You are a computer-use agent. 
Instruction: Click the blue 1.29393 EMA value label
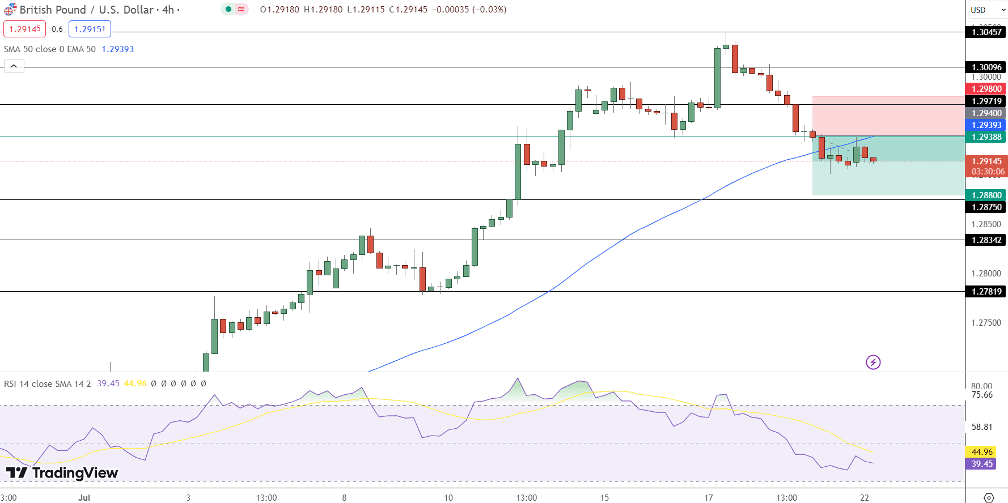click(x=986, y=125)
